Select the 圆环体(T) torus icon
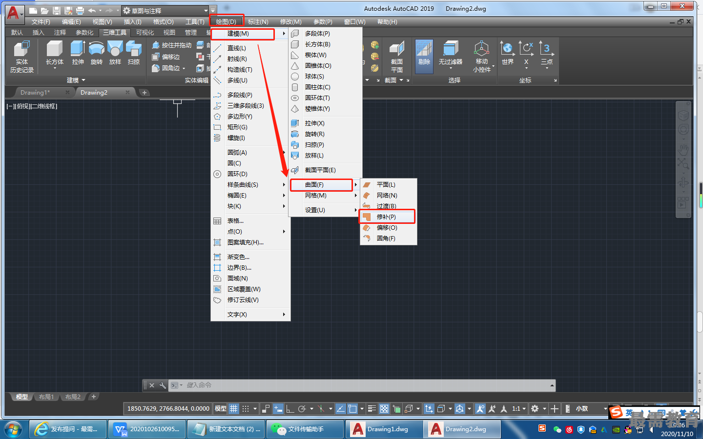The width and height of the screenshot is (703, 439). [x=295, y=98]
